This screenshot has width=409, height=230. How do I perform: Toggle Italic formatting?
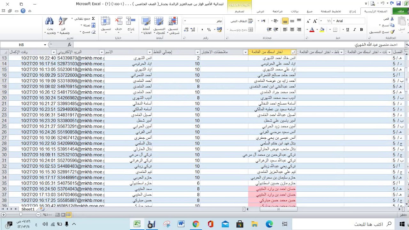(354, 30)
